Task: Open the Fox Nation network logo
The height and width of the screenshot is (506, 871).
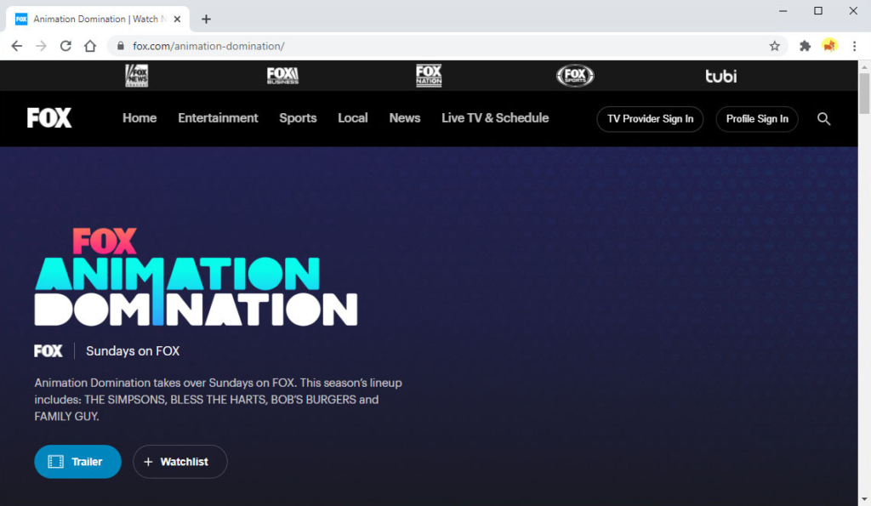Action: point(429,76)
